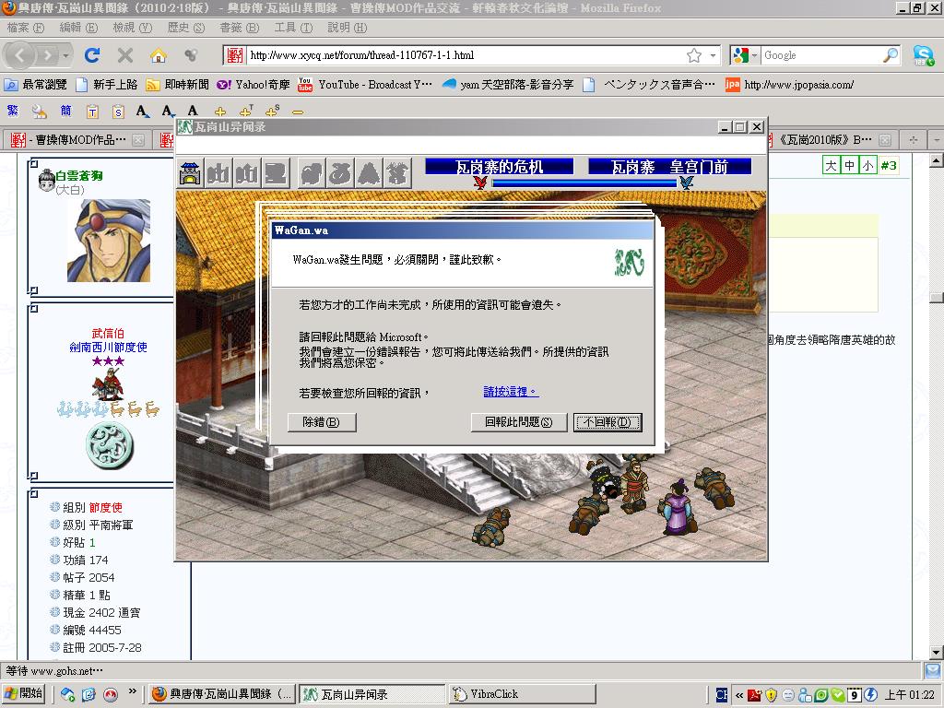Click the clipboard S conversion icon
944x708 pixels.
tap(118, 112)
